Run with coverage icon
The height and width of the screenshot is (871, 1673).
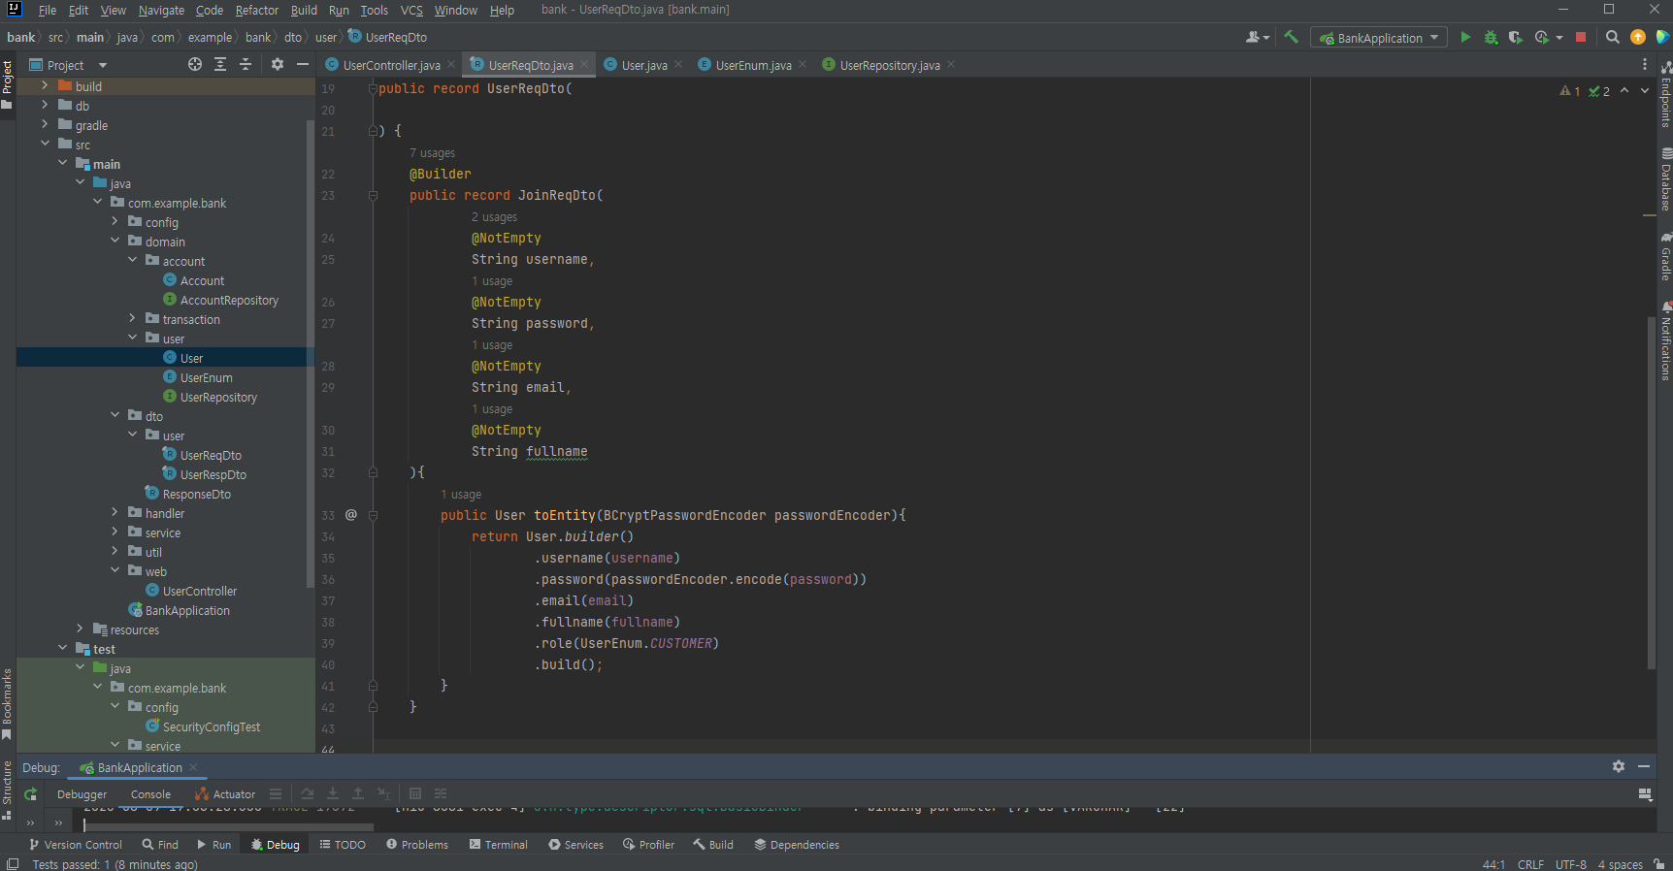click(x=1515, y=38)
